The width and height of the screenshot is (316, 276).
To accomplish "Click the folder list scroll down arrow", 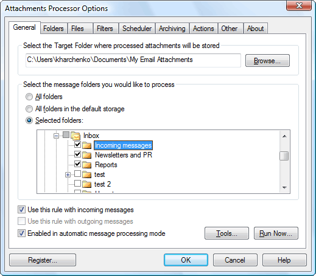I will (284, 188).
